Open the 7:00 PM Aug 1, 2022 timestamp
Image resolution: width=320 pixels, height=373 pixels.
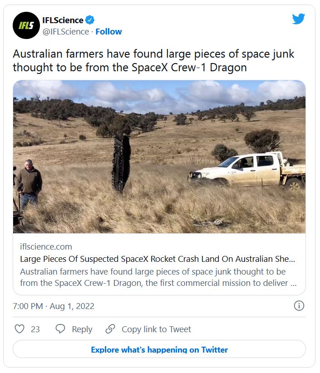pyautogui.click(x=54, y=306)
